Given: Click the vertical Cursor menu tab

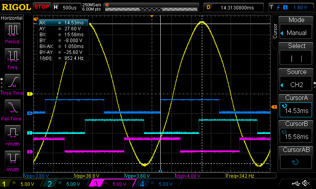Looking at the screenshot, I should (x=275, y=31).
